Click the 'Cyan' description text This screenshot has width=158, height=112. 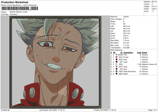(125, 62)
